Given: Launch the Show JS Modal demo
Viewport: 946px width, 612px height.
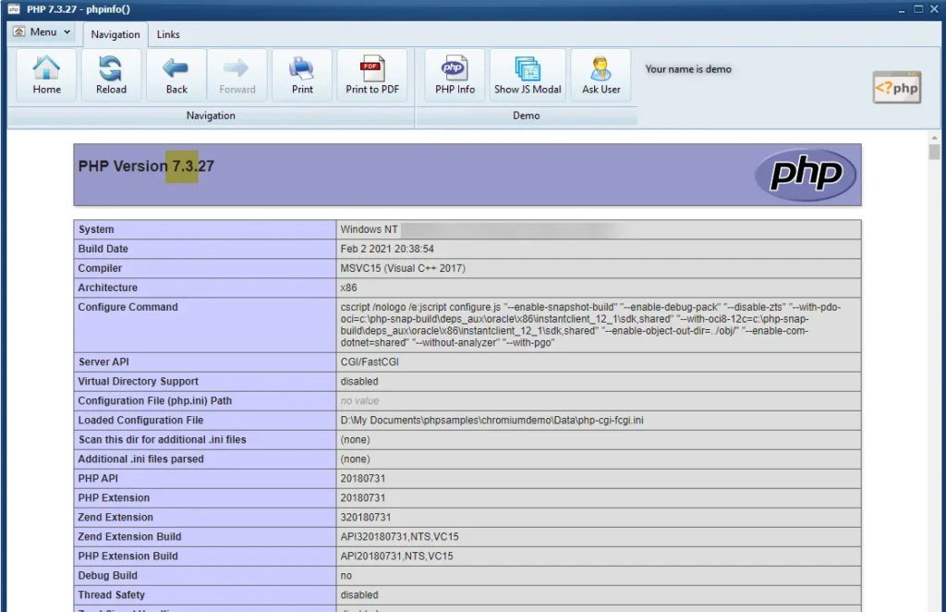Looking at the screenshot, I should (528, 75).
